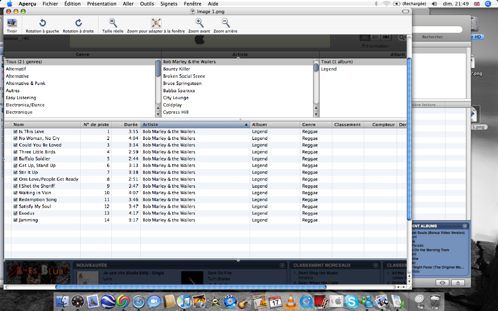Click the Bluetooth menu bar icon
Screen dimensions: 498x311
click(x=376, y=4)
